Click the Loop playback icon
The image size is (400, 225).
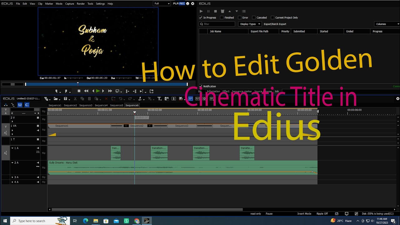(x=117, y=91)
